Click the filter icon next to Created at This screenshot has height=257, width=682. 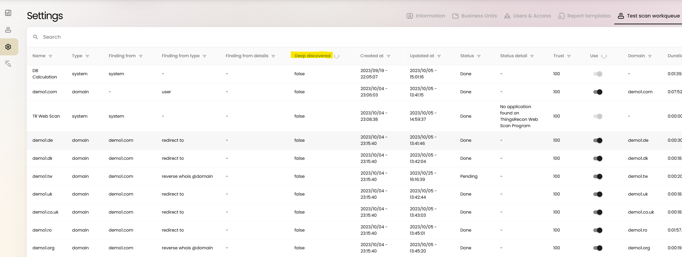click(x=389, y=56)
